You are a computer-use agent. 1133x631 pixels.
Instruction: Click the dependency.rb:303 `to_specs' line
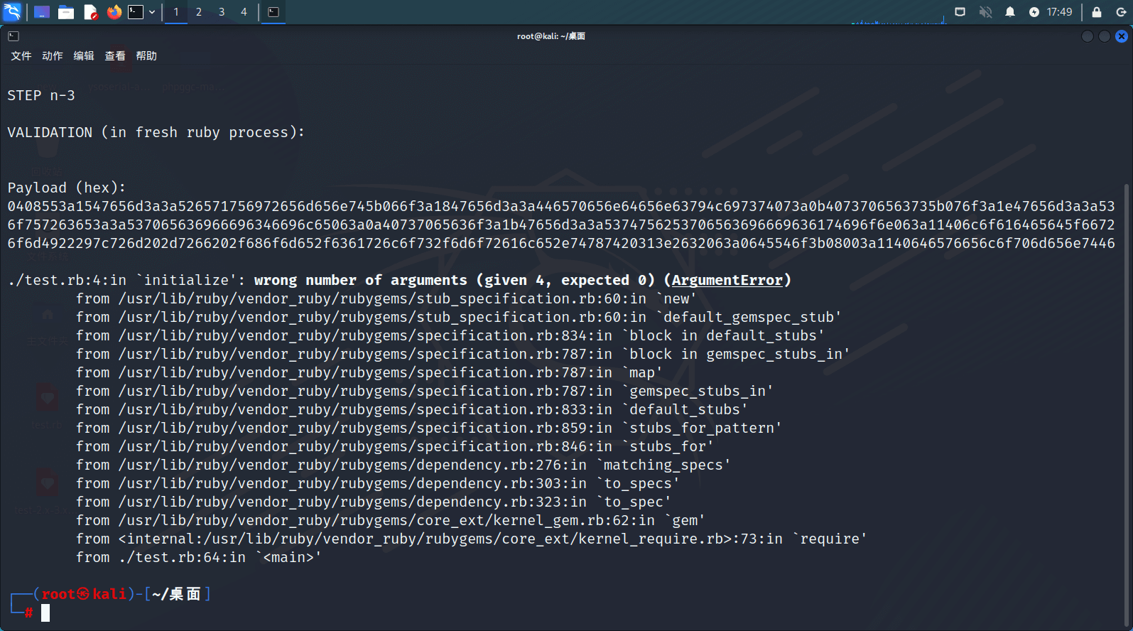click(x=378, y=483)
